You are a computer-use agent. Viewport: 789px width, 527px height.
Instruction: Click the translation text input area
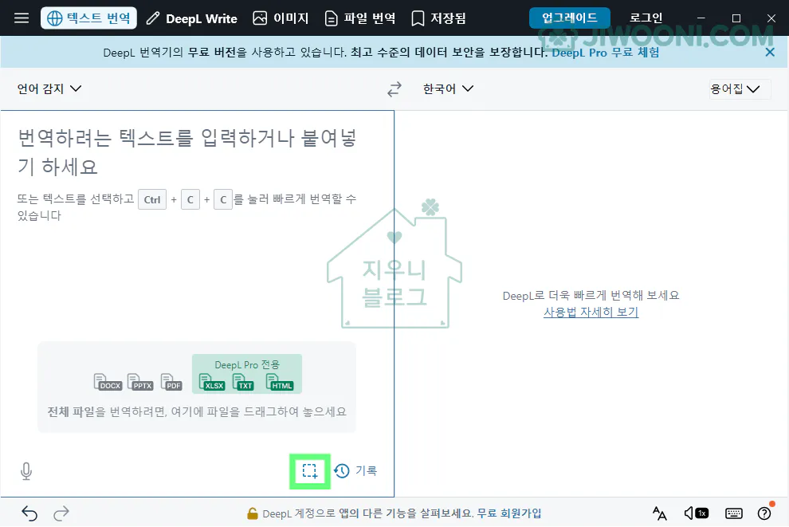(191, 239)
